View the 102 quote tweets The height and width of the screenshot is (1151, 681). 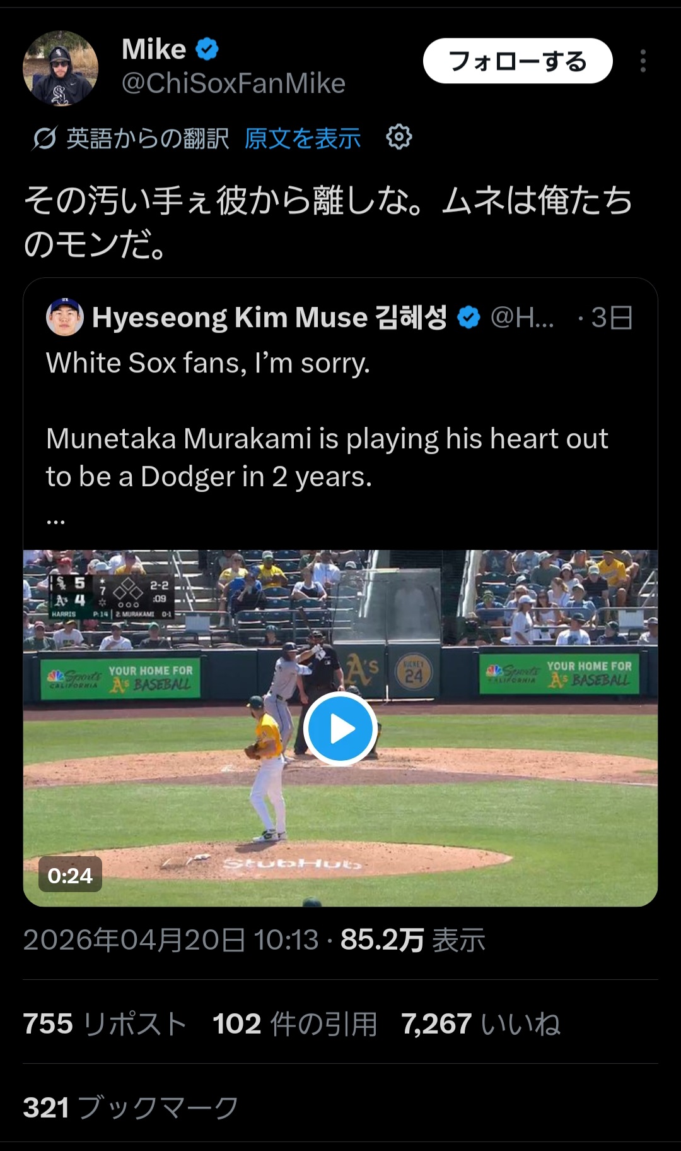294,1023
